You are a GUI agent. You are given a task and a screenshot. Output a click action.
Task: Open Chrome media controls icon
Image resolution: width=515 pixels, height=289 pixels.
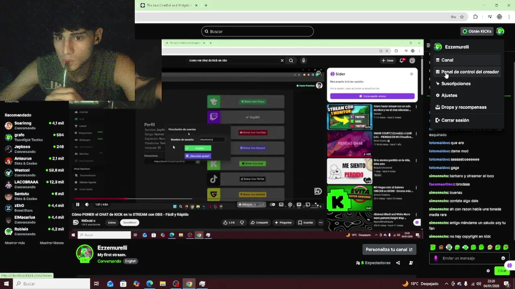click(x=490, y=17)
